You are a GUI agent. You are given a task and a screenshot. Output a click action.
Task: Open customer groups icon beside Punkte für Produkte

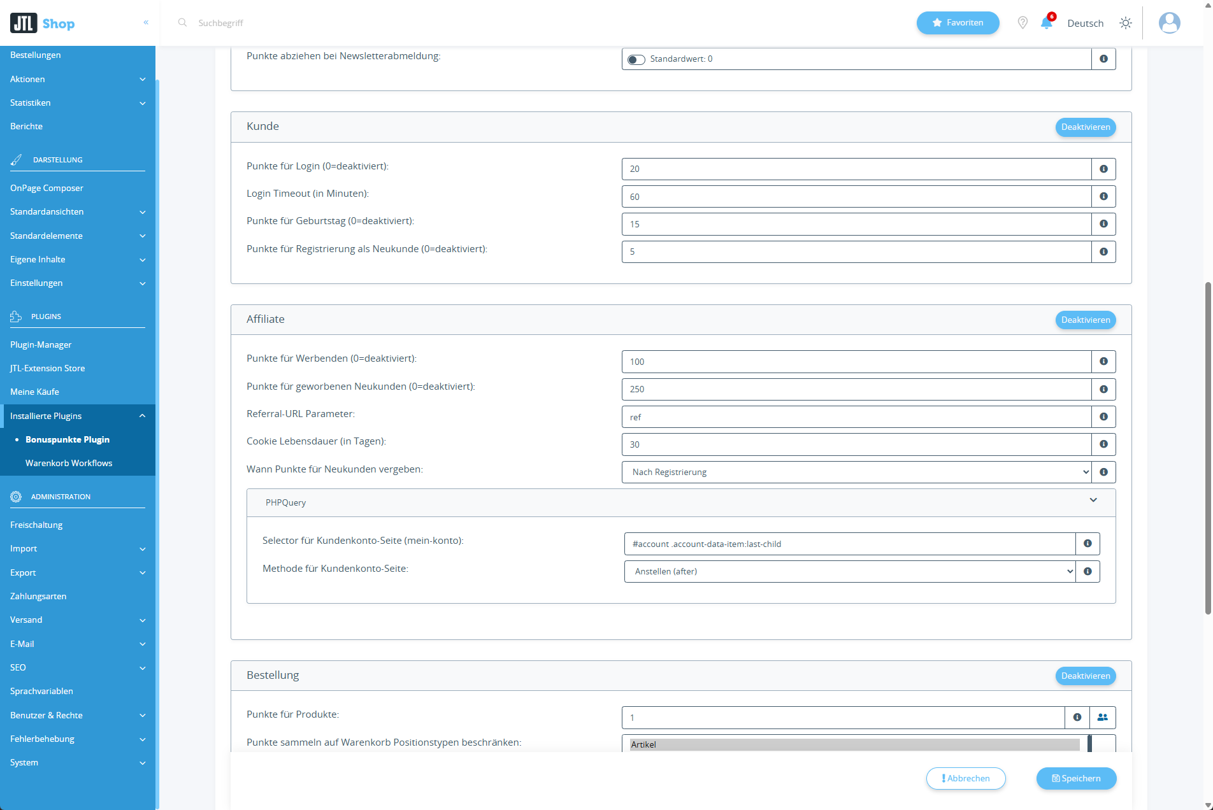click(1103, 717)
